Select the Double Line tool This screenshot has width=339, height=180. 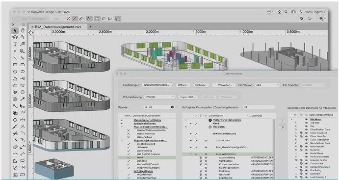tap(23, 58)
